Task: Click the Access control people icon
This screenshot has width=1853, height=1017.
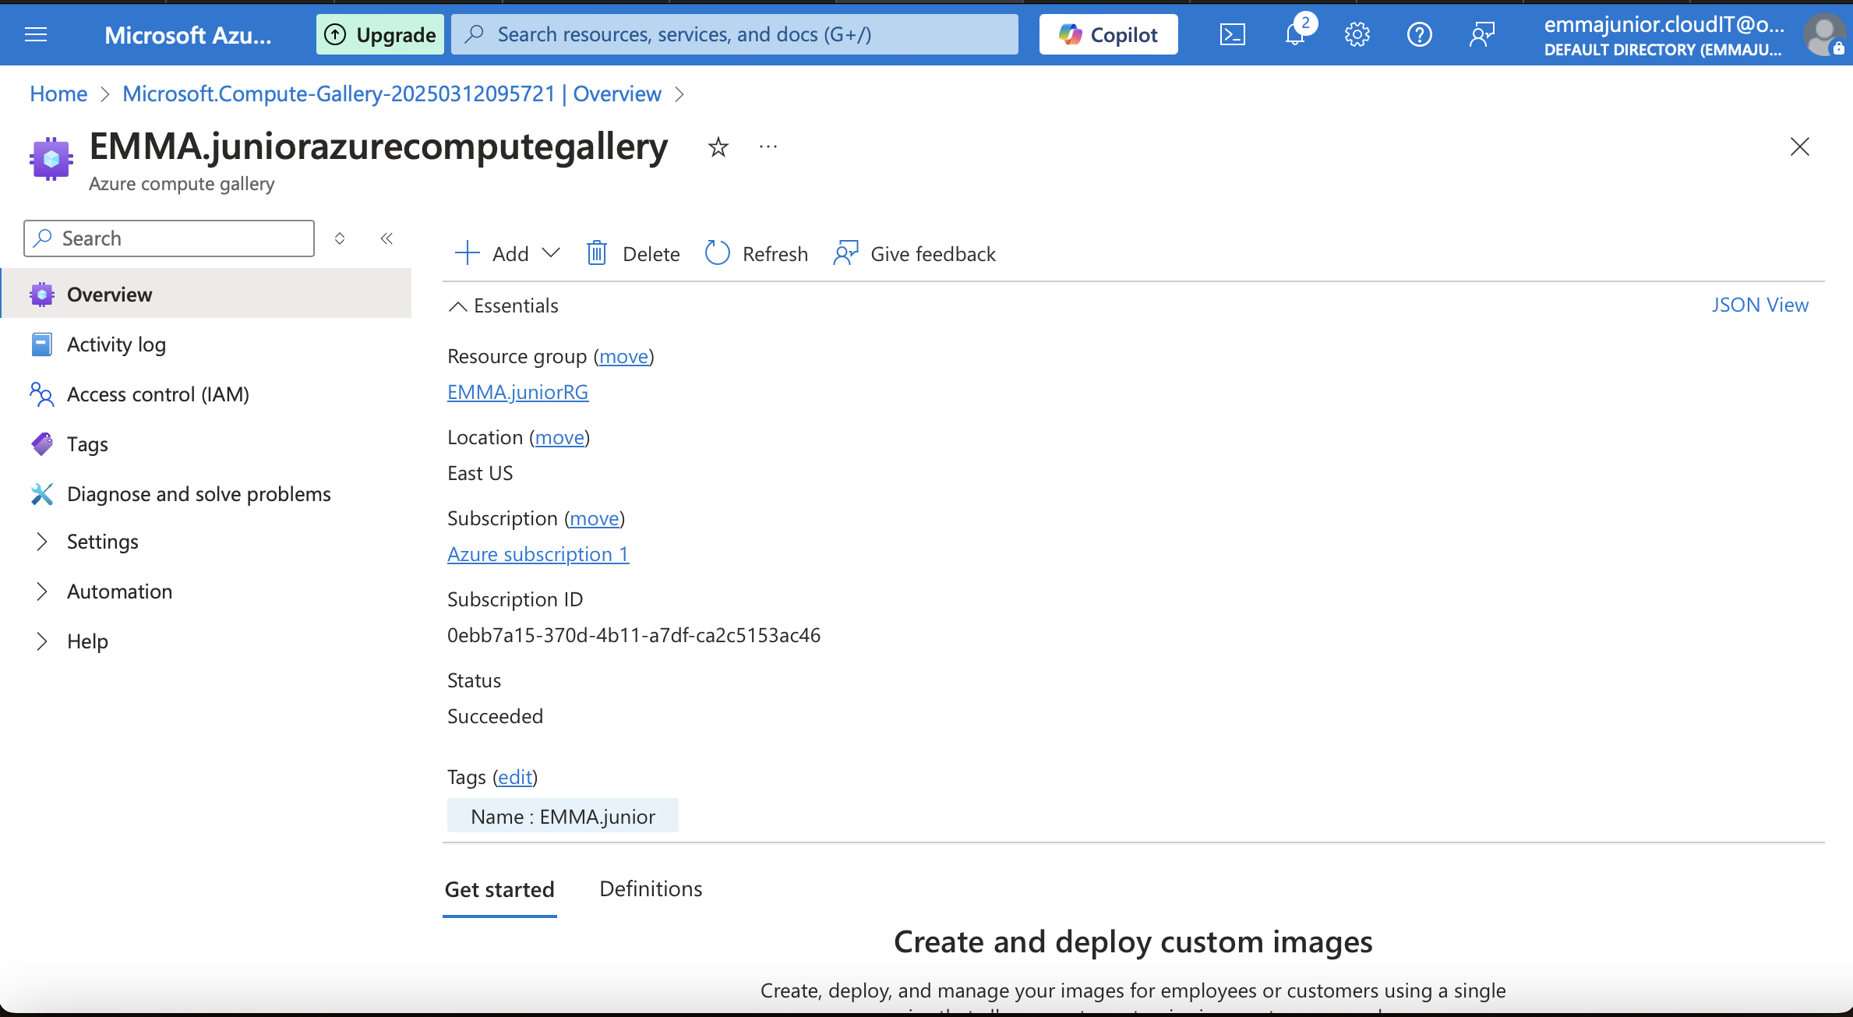Action: click(x=42, y=394)
